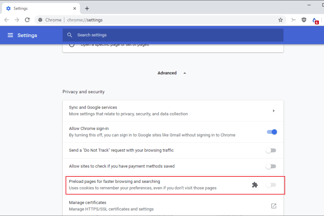Toggle payment methods check setting

271,166
